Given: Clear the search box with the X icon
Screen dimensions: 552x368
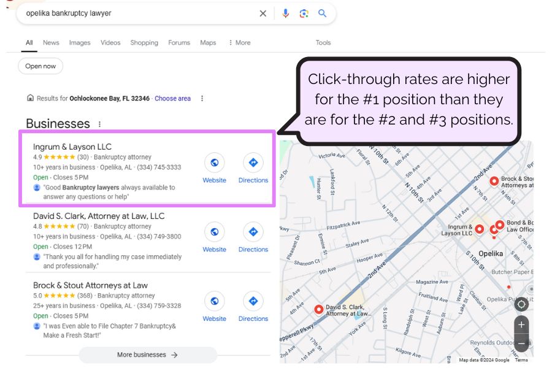Looking at the screenshot, I should [263, 13].
